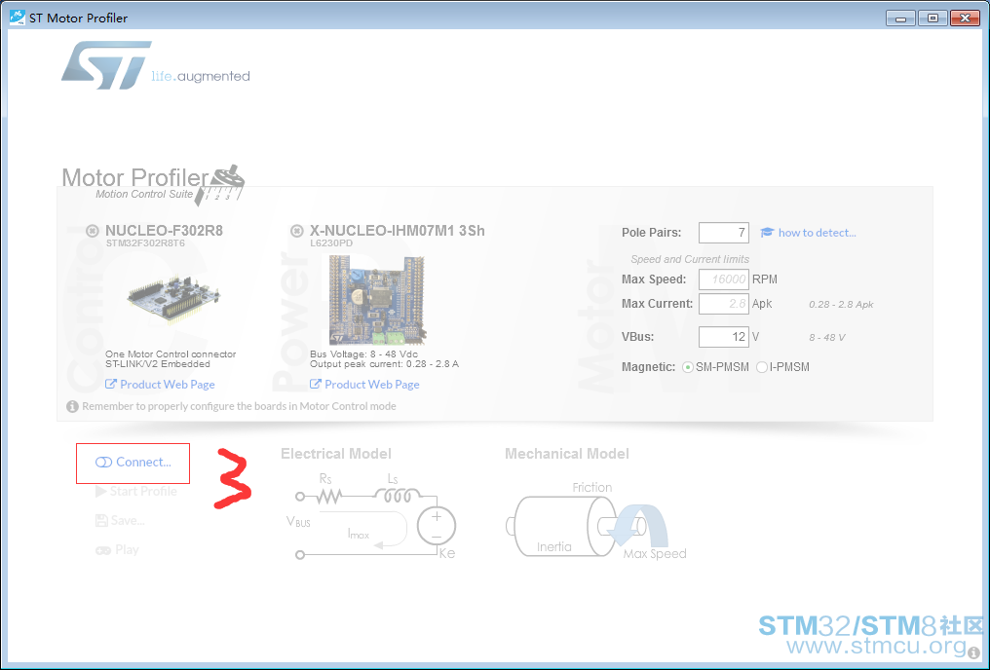The width and height of the screenshot is (990, 670).
Task: Click the 'Inertia' label in mechanical diagram
Action: [x=554, y=547]
